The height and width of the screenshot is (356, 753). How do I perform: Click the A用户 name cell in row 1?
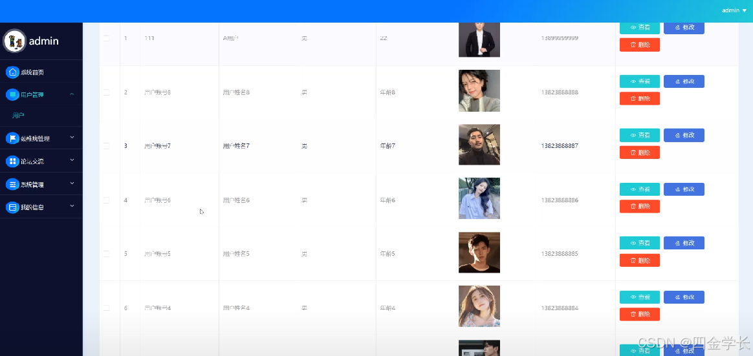click(x=230, y=38)
